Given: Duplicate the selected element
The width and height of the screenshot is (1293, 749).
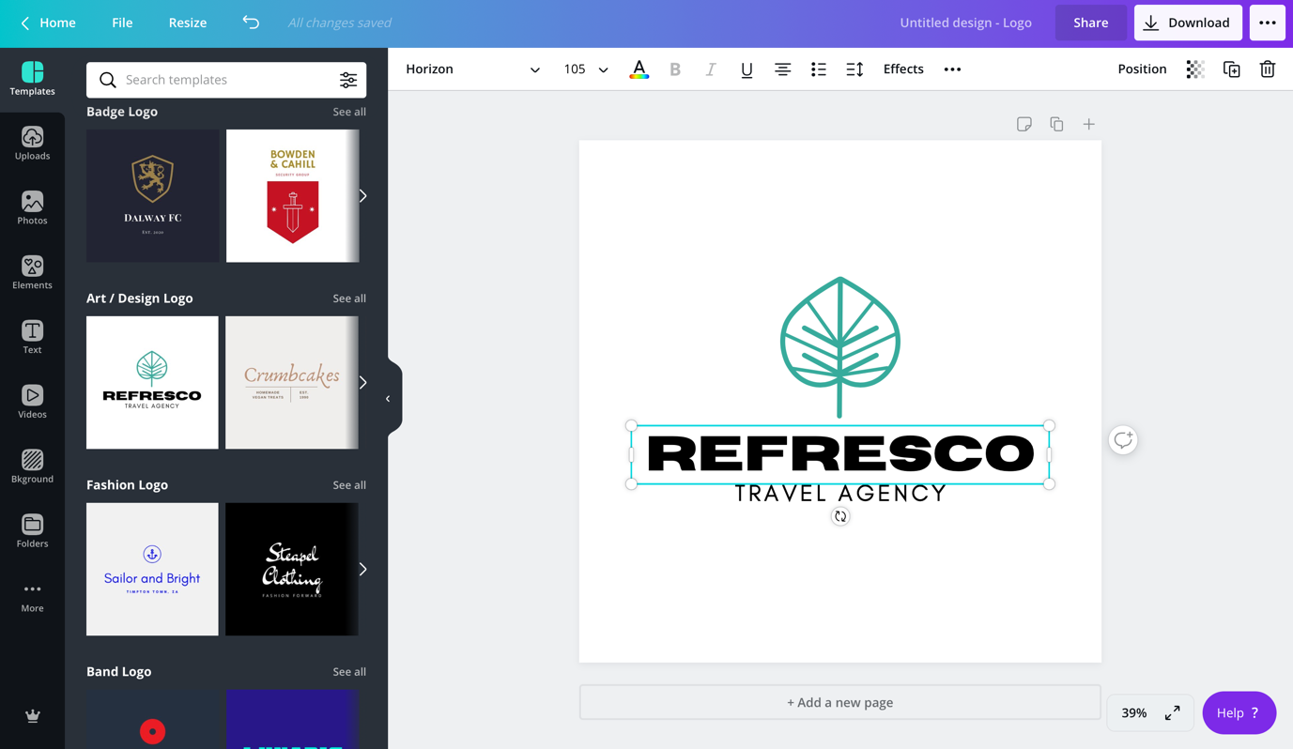Looking at the screenshot, I should [1232, 69].
